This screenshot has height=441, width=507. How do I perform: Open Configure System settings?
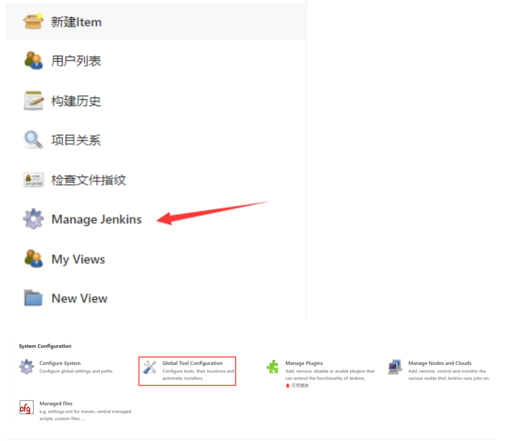point(60,363)
